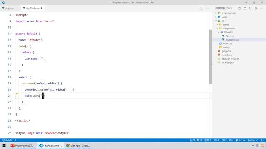Open .gitignore file in Explorer
The height and width of the screenshot is (149, 266).
tap(226, 51)
